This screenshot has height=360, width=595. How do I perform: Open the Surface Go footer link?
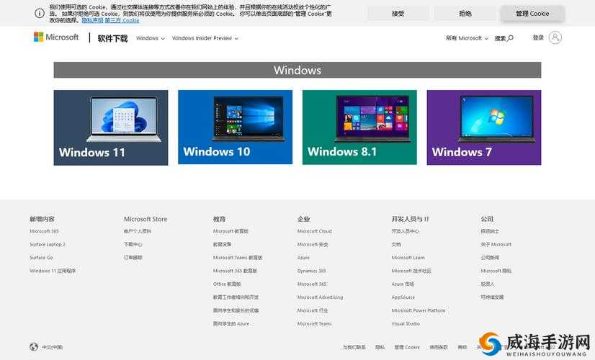tap(41, 258)
